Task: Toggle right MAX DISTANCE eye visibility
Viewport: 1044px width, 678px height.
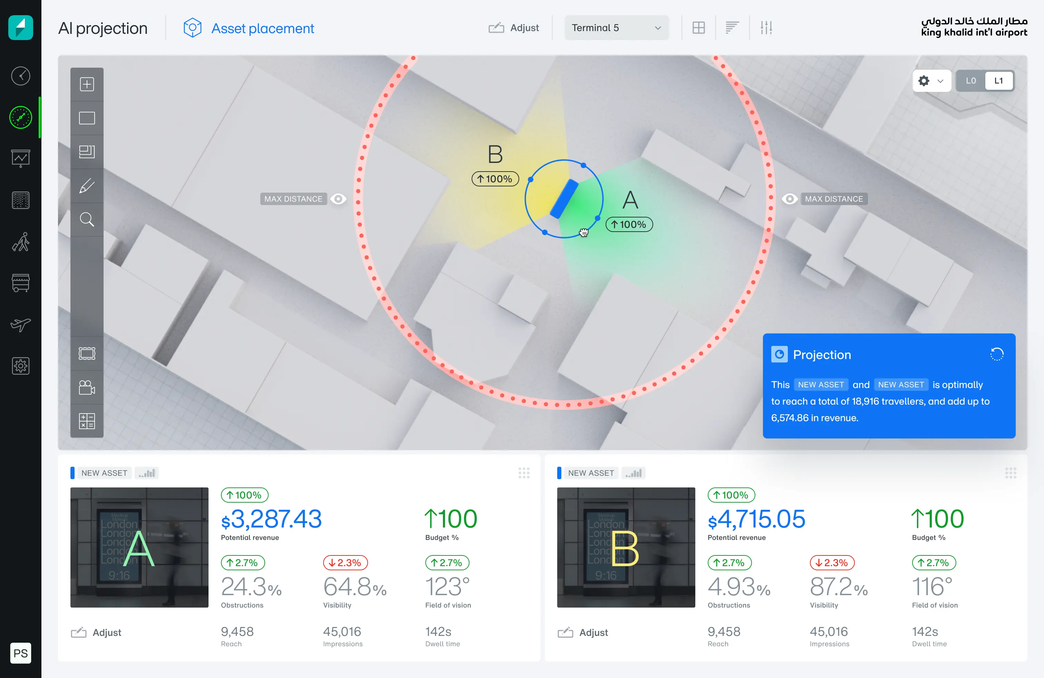Action: pos(790,199)
